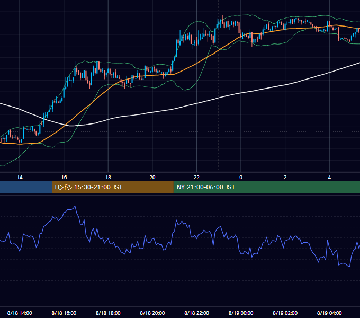Select the blue session bar before the London session

pyautogui.click(x=26, y=187)
